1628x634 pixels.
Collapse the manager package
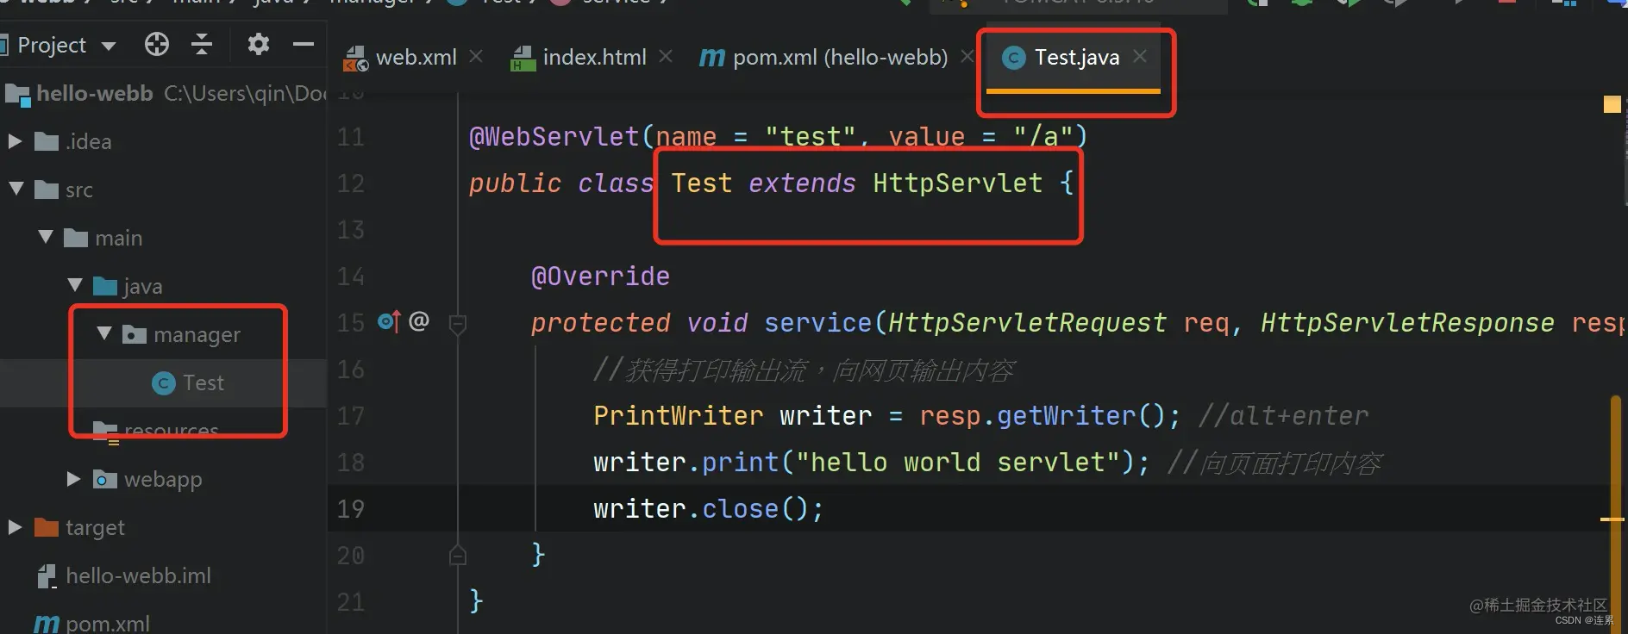(x=104, y=333)
